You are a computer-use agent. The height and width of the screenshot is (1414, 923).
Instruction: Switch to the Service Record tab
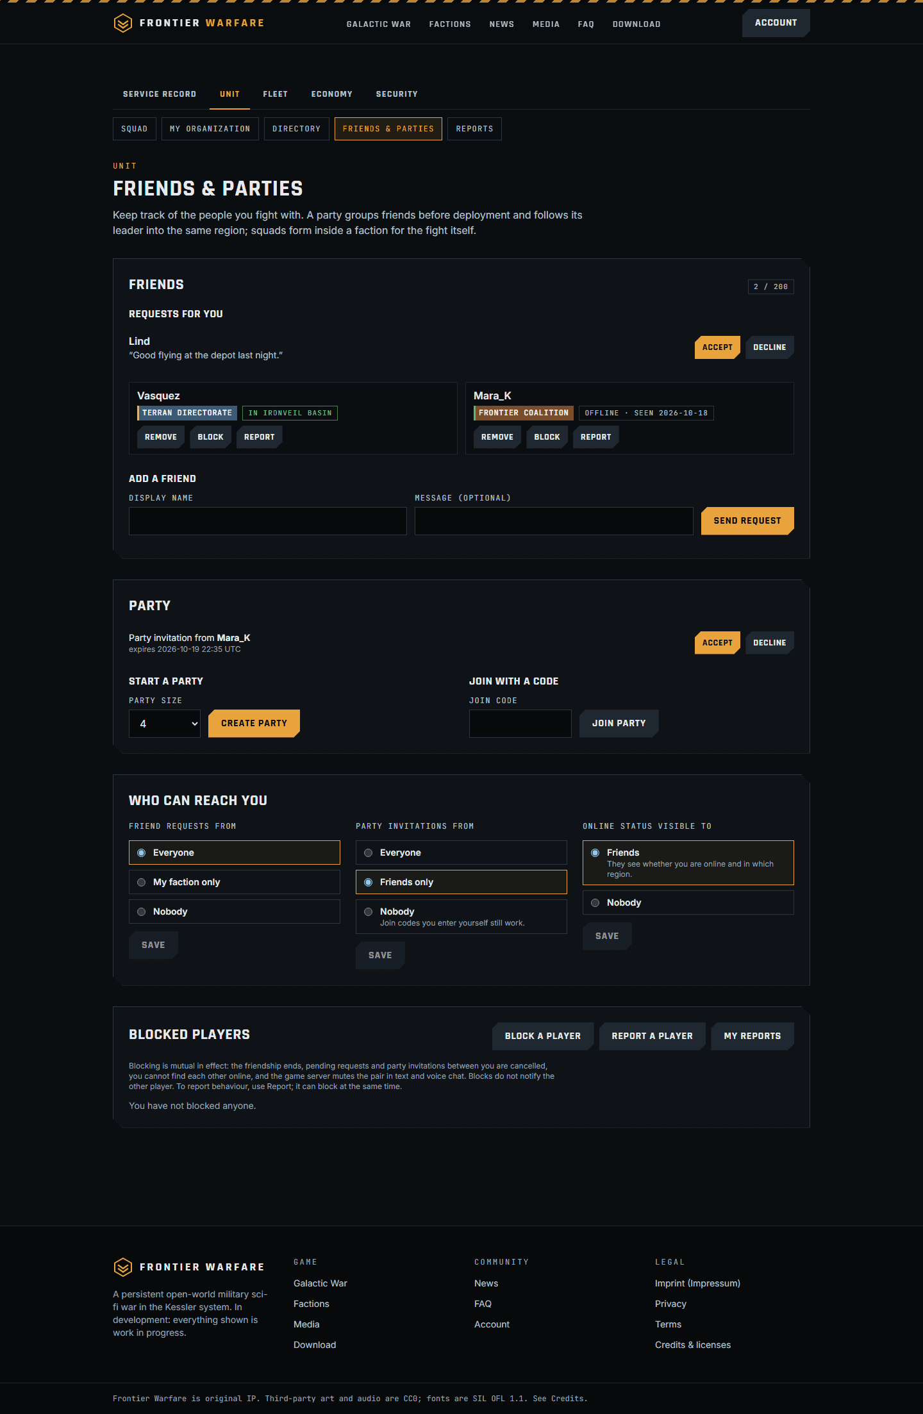click(160, 94)
